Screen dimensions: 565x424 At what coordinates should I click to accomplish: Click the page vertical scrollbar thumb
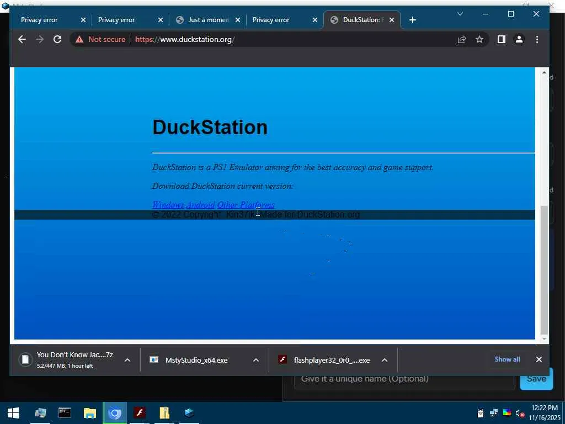click(544, 269)
